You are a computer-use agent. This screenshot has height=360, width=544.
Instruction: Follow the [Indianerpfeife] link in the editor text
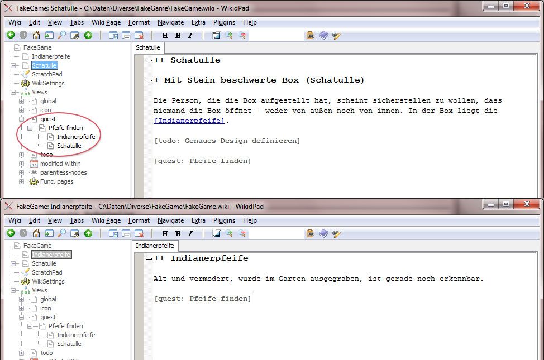[x=189, y=121]
